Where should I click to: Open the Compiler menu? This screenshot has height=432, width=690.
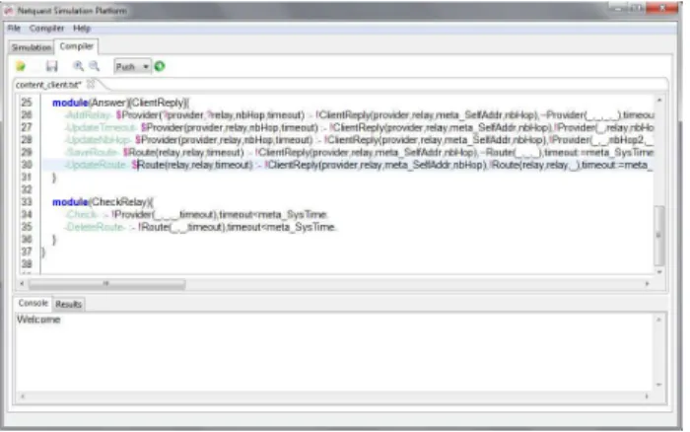pyautogui.click(x=46, y=29)
